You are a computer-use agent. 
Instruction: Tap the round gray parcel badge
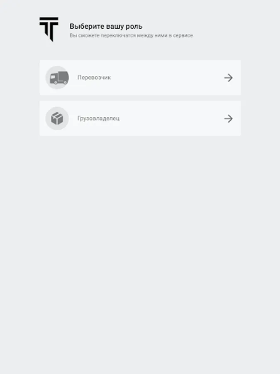(x=57, y=118)
